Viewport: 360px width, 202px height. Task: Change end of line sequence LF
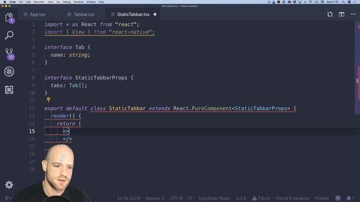(190, 198)
